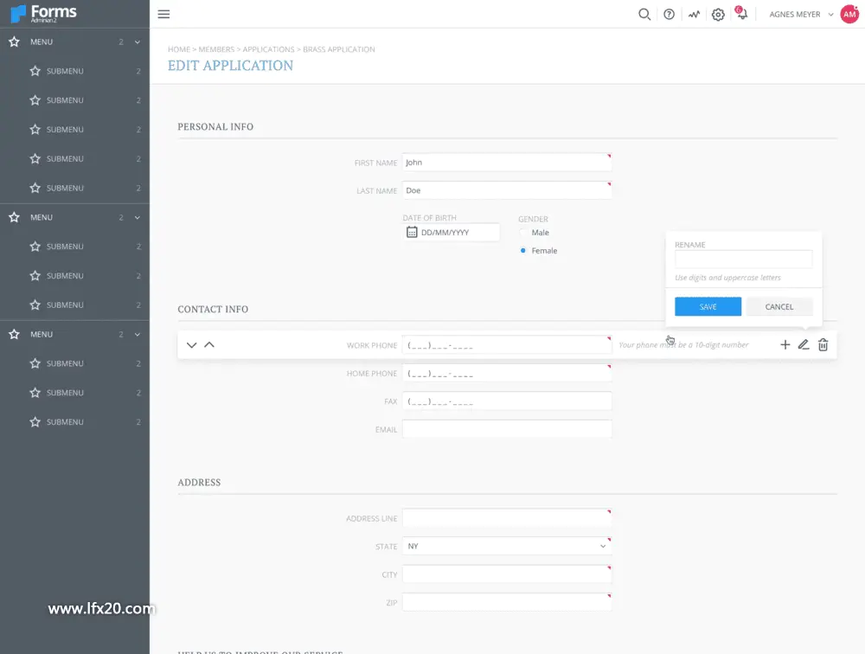The height and width of the screenshot is (654, 865).
Task: Move Work Phone row down with chevron
Action: (x=191, y=345)
